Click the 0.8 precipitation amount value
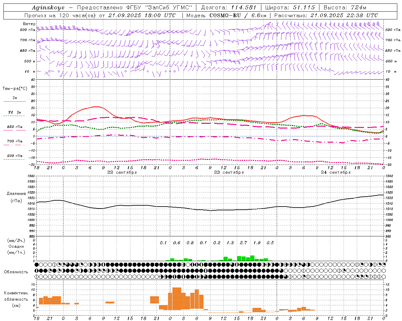The image size is (402, 321). click(190, 243)
